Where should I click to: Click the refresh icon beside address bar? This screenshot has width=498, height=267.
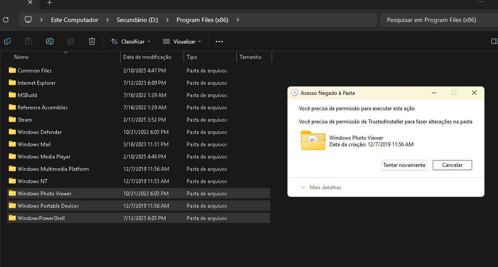click(6, 20)
